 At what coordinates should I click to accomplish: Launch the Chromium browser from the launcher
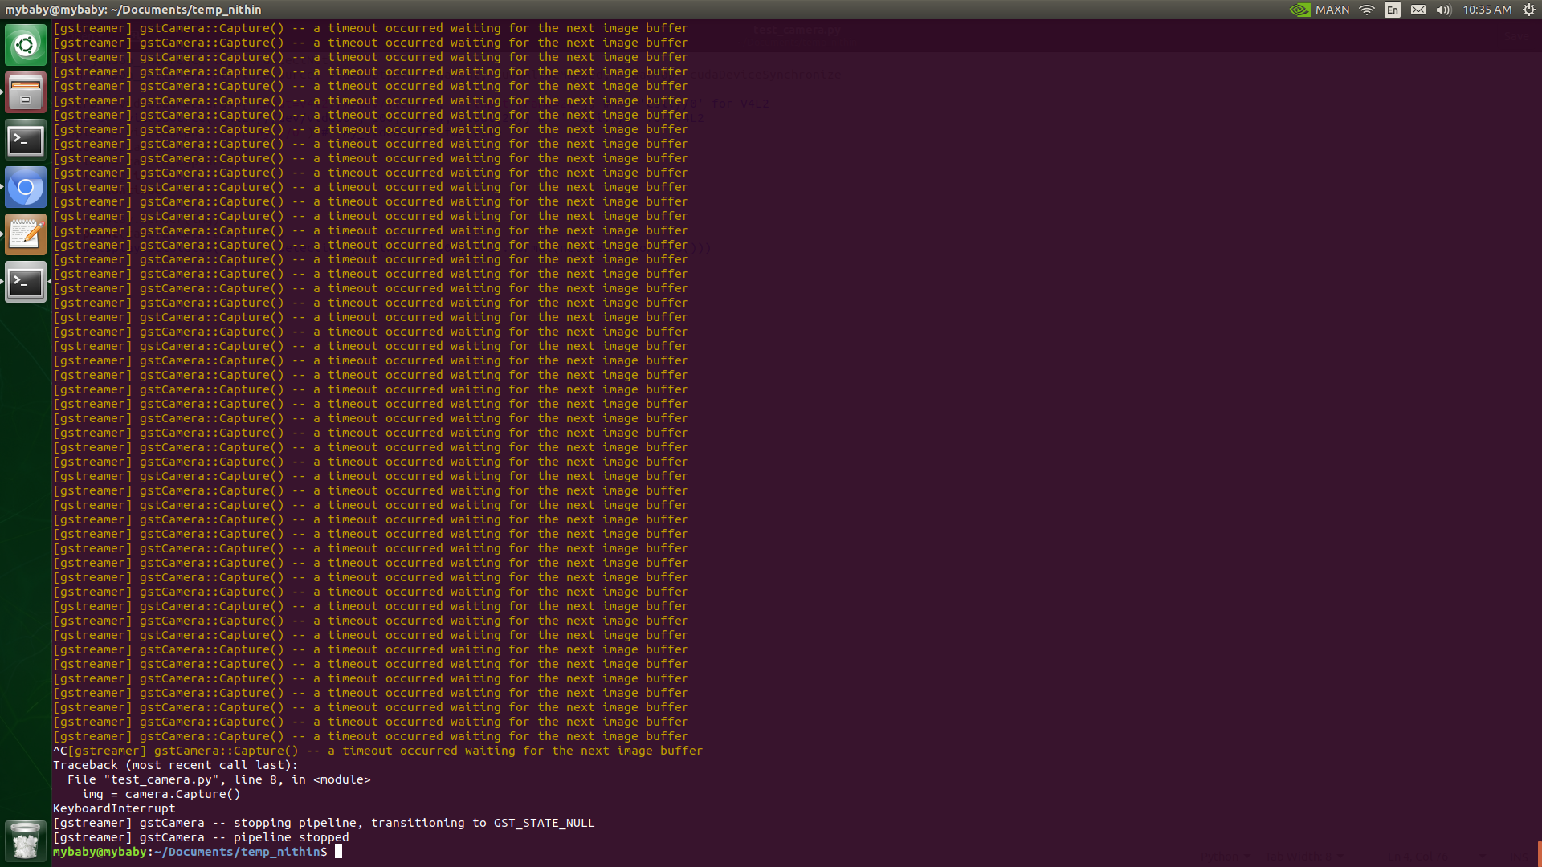pyautogui.click(x=26, y=187)
